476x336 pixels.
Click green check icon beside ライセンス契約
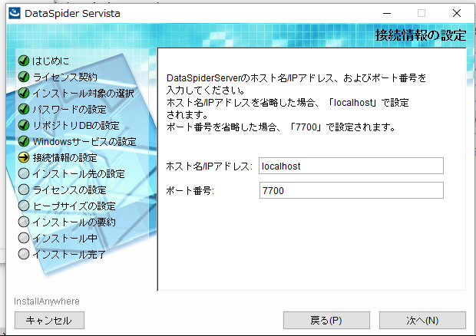click(x=24, y=77)
